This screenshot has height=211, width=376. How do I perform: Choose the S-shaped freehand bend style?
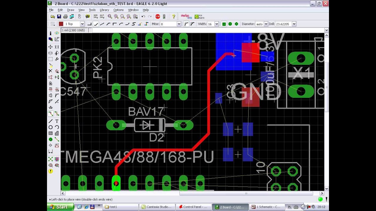[x=134, y=24]
